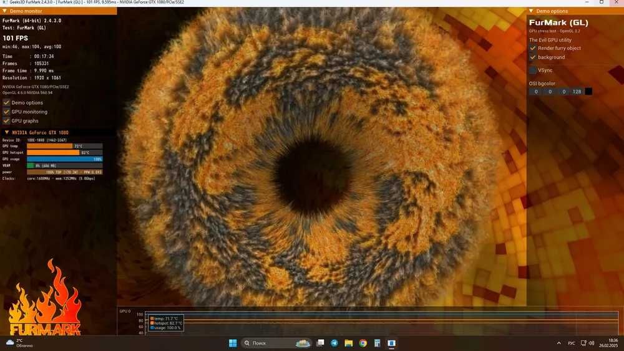Screen dimensions: 624x351
Task: Click the Resolution 1920 x 1061 line
Action: 31,78
